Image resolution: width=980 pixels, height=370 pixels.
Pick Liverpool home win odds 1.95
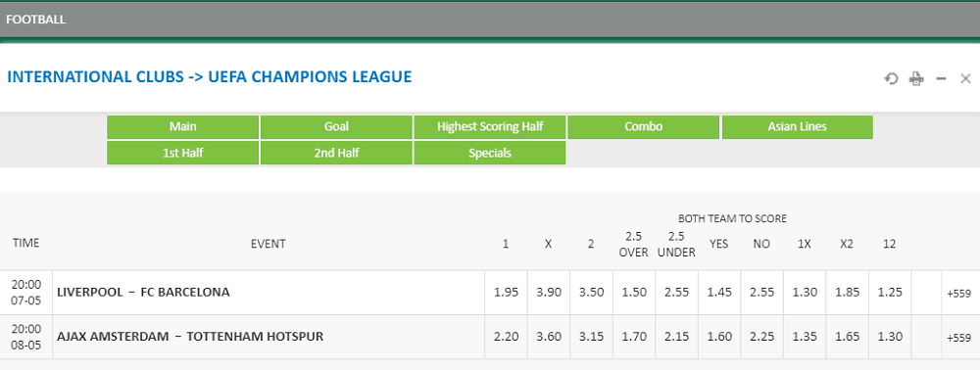[x=506, y=292]
